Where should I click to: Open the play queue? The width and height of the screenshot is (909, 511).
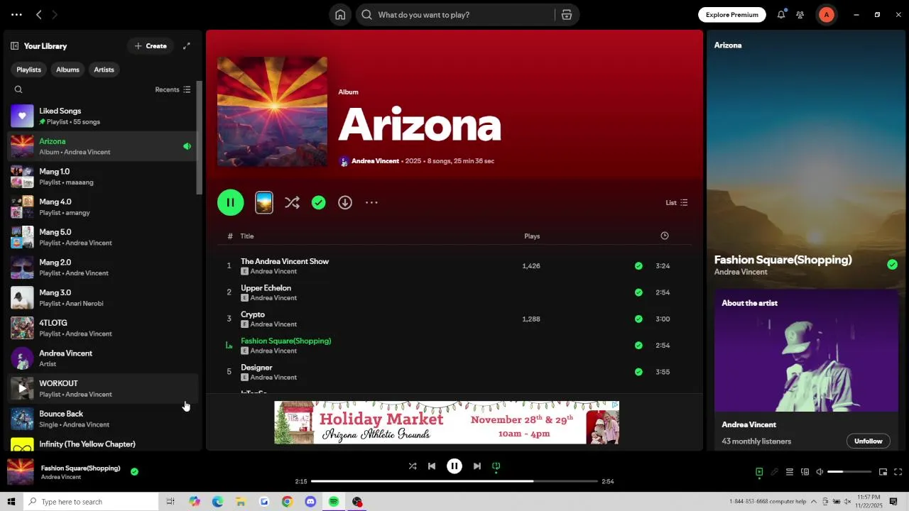coord(789,472)
